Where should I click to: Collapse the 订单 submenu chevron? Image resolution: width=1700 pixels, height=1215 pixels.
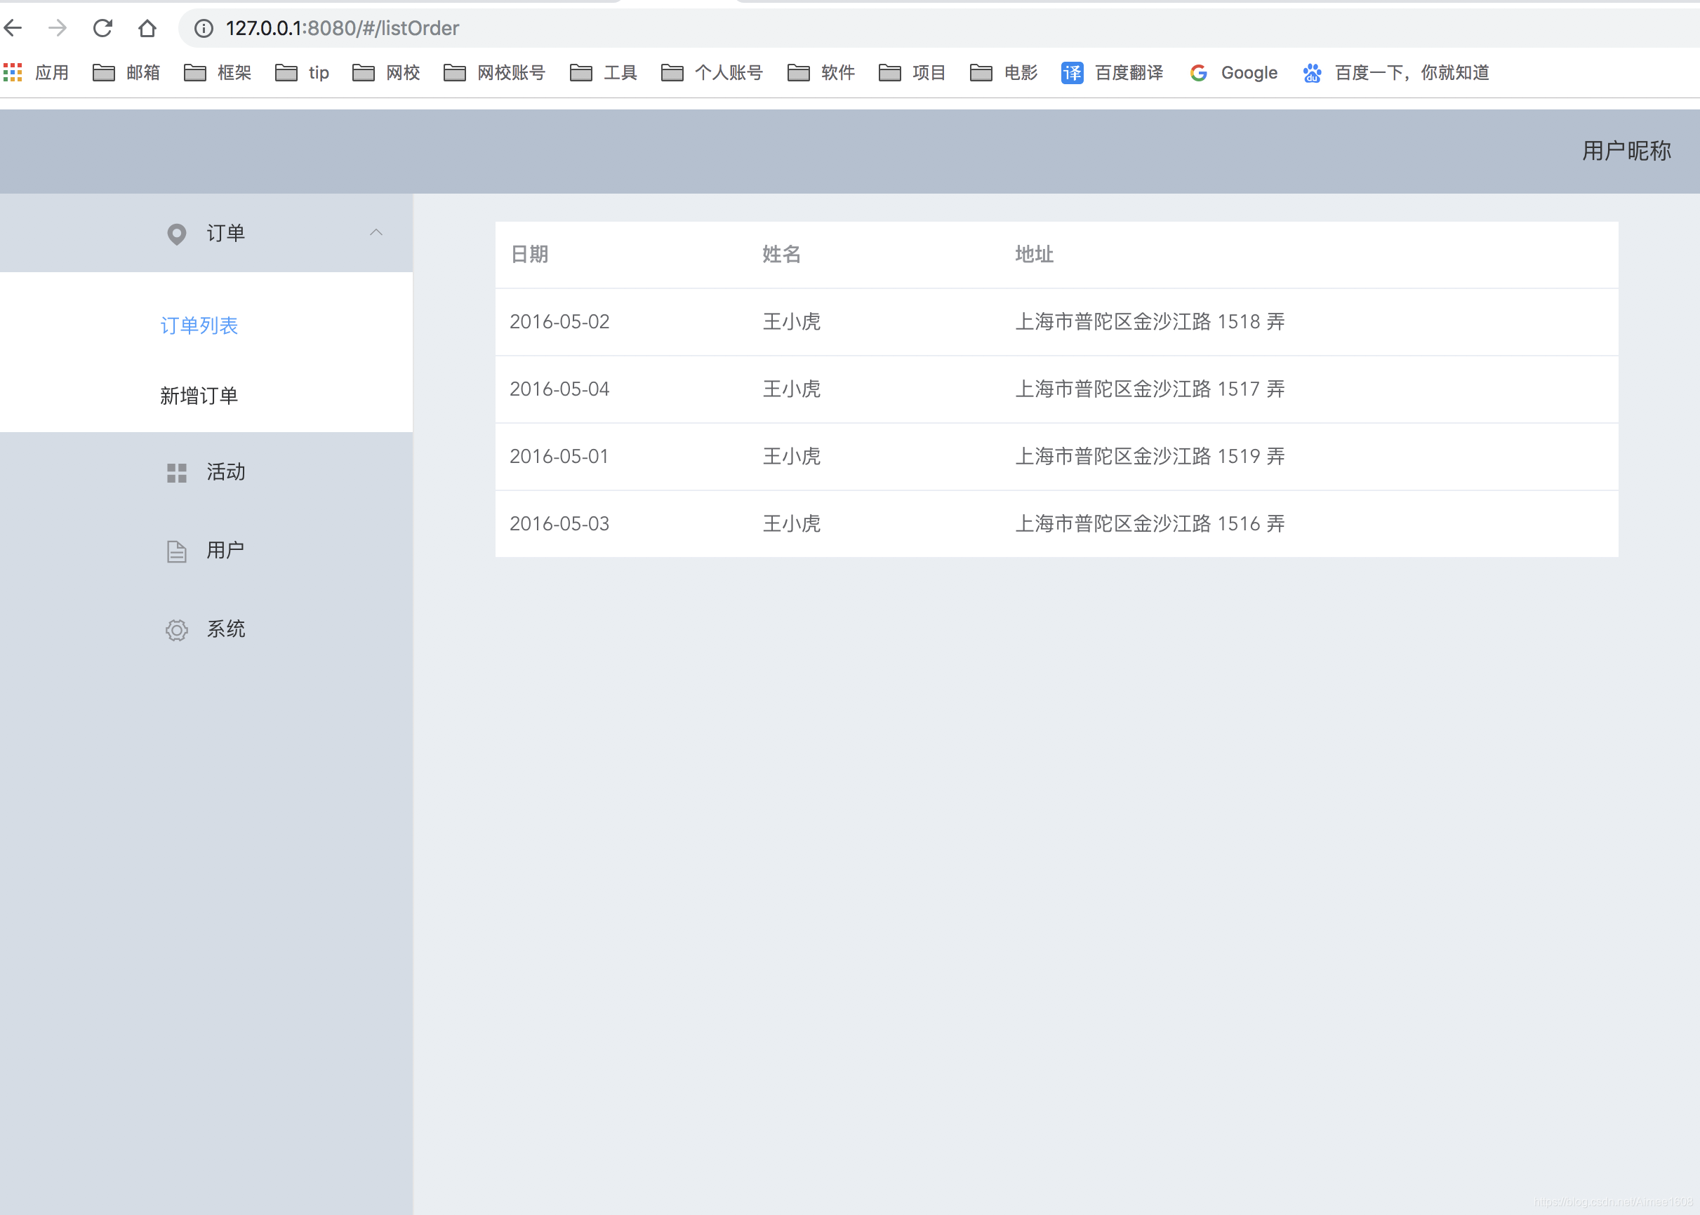click(x=376, y=233)
